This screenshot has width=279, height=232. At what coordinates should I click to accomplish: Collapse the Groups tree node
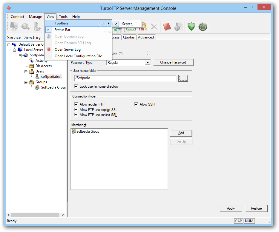tap(26, 82)
